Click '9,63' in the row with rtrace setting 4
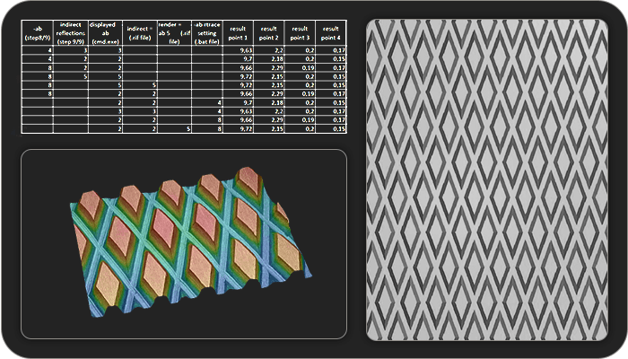628x359 pixels. pos(246,111)
